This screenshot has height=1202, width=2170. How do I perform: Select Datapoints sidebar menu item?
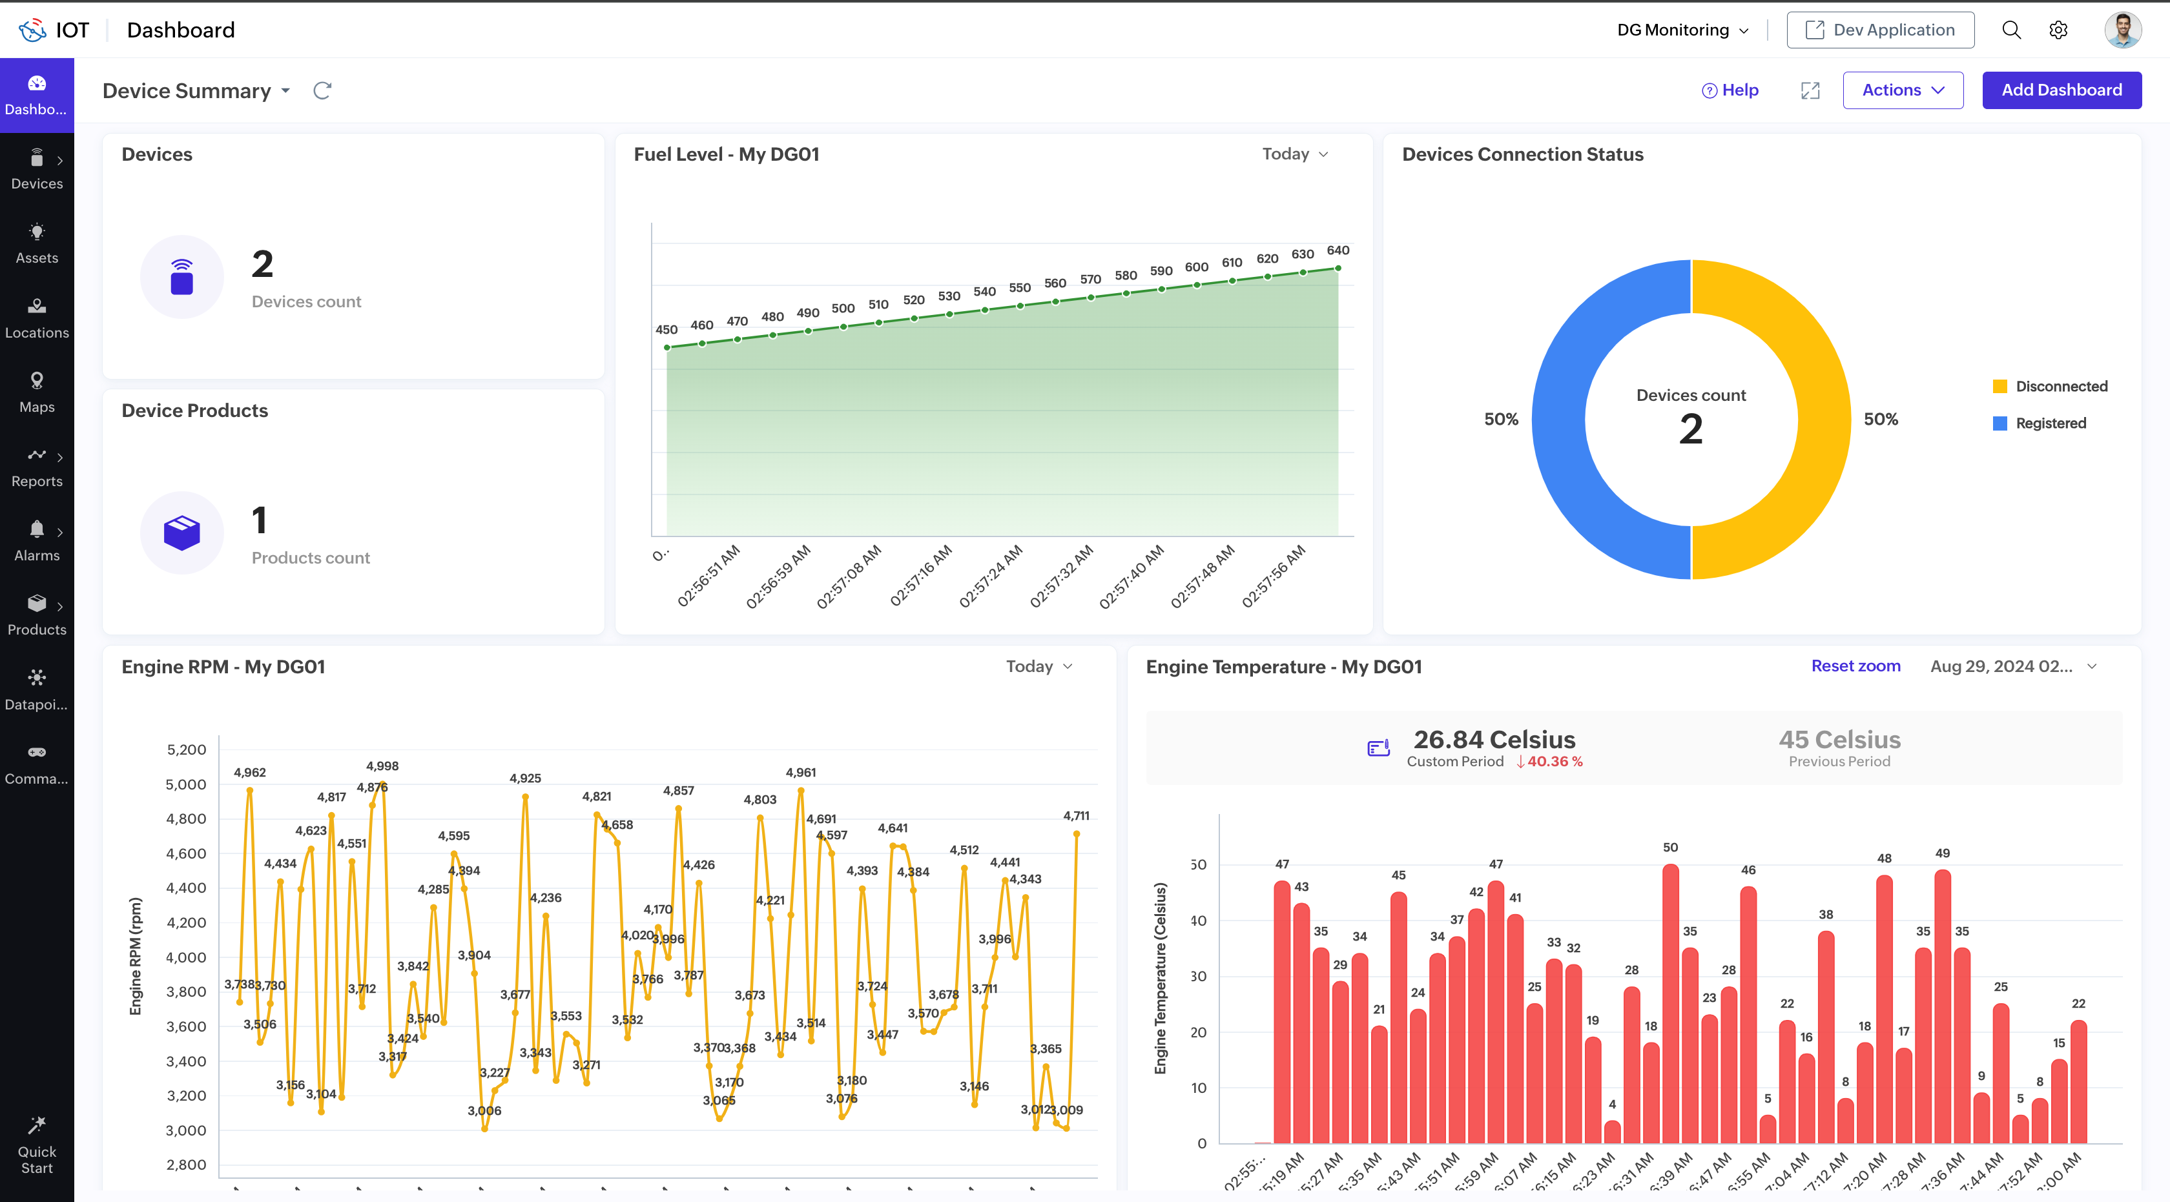point(37,689)
